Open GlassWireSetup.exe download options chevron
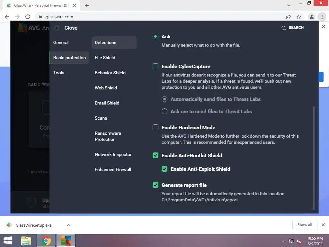 tap(68, 225)
